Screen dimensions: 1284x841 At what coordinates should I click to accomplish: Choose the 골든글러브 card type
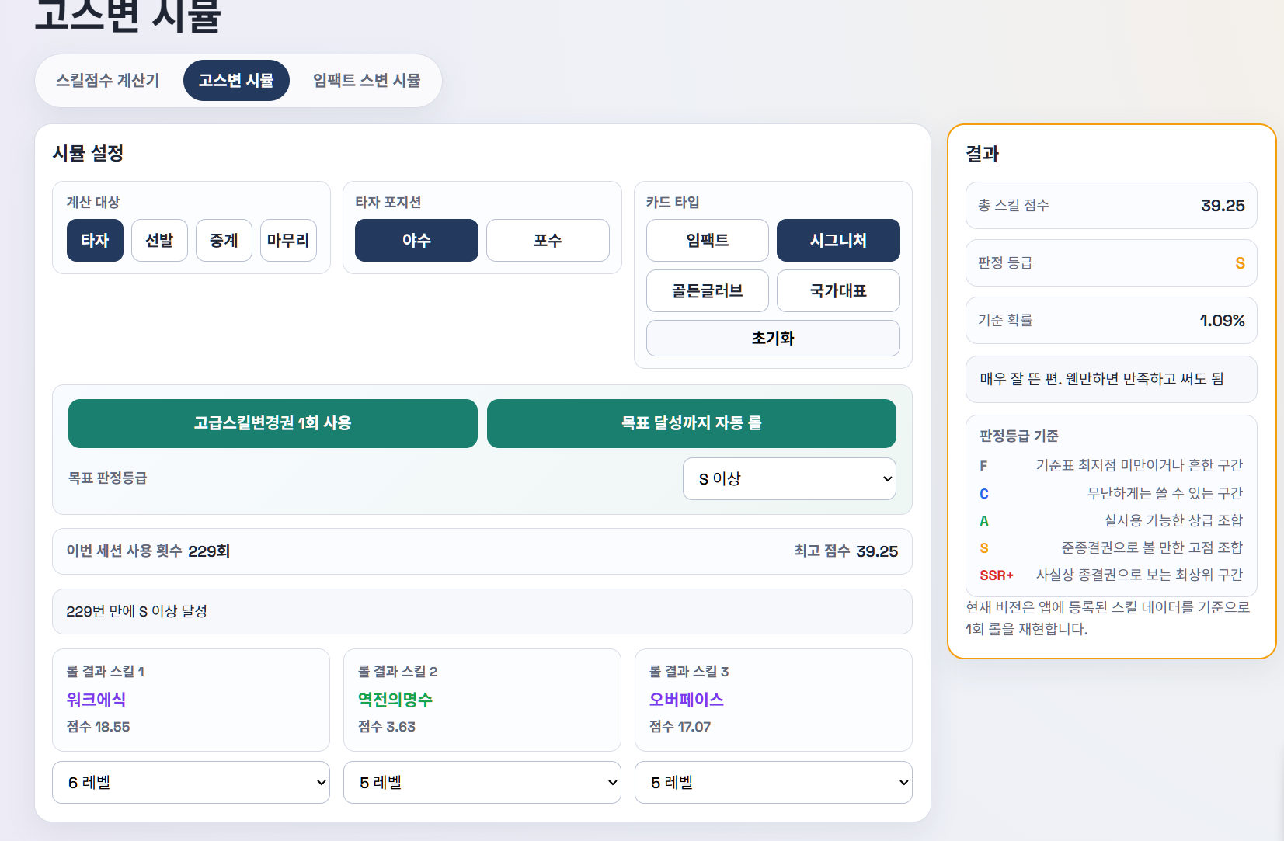point(707,291)
